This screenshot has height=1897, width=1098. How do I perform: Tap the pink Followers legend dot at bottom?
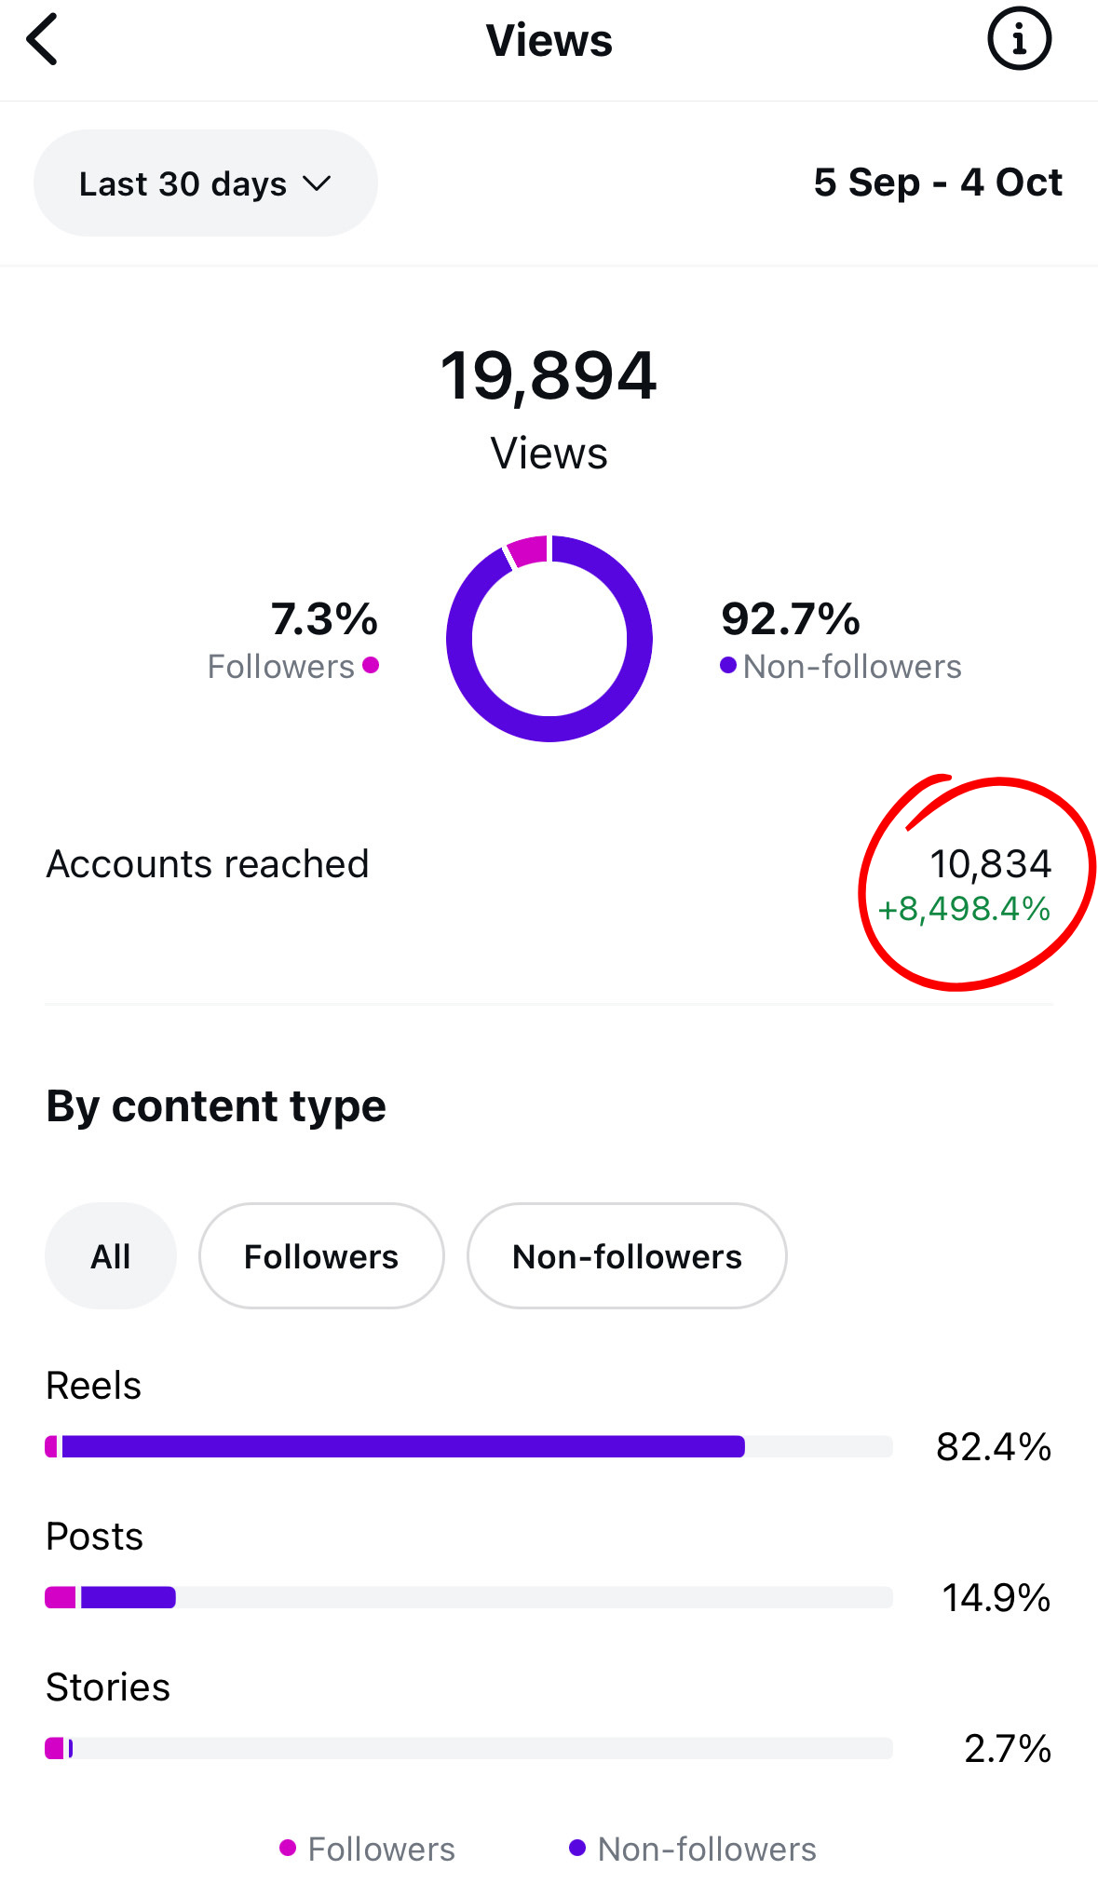pos(288,1848)
